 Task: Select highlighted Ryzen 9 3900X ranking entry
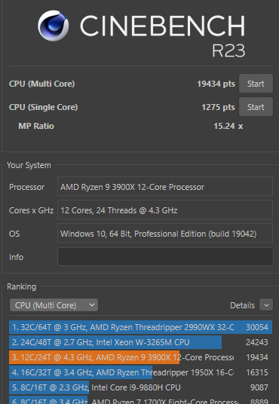click(140, 357)
